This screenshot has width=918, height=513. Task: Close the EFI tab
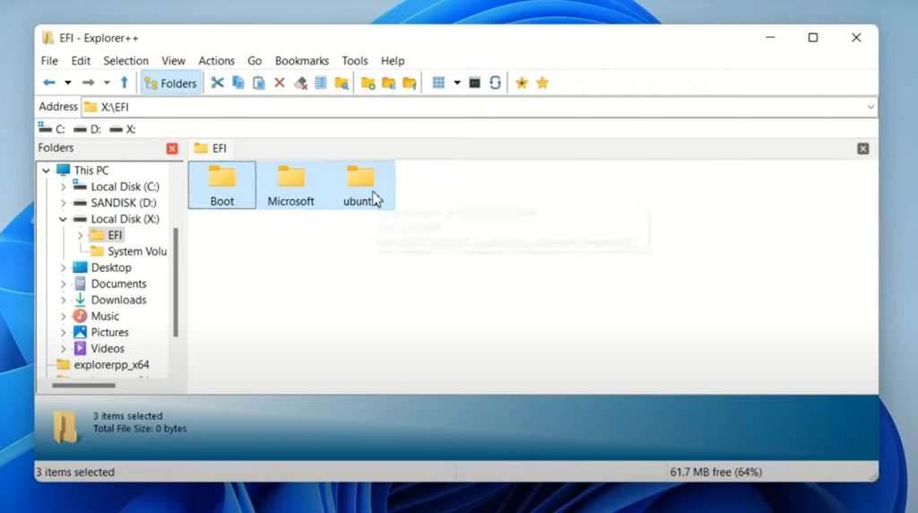(863, 149)
